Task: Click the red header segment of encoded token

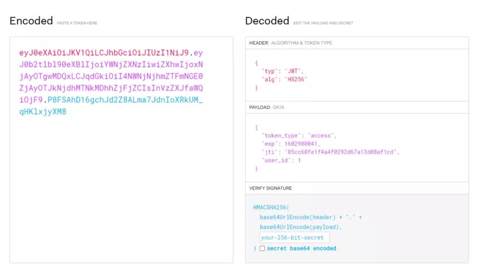Action: tap(104, 53)
